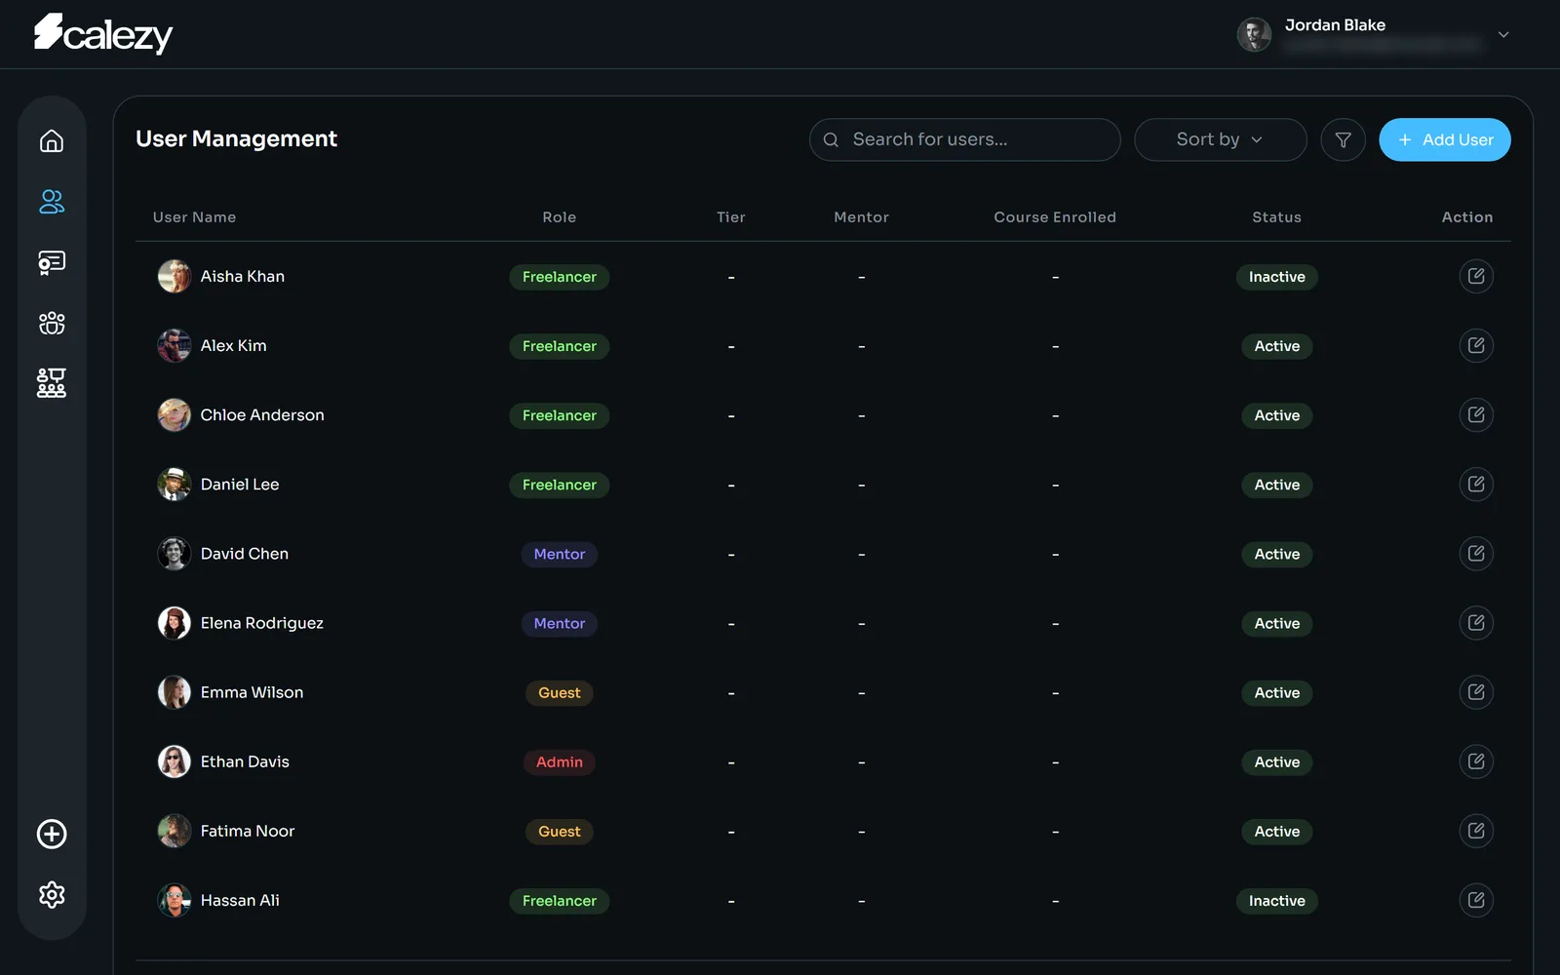Click Alex Kim's Active status badge
The height and width of the screenshot is (975, 1560).
[1276, 346]
